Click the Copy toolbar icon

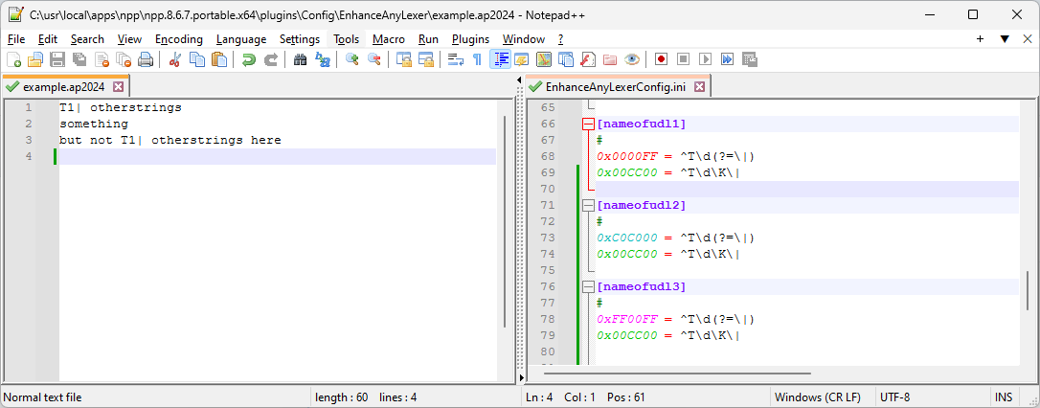pos(197,59)
